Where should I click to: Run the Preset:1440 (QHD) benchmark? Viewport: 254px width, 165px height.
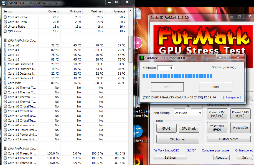[x=240, y=114]
